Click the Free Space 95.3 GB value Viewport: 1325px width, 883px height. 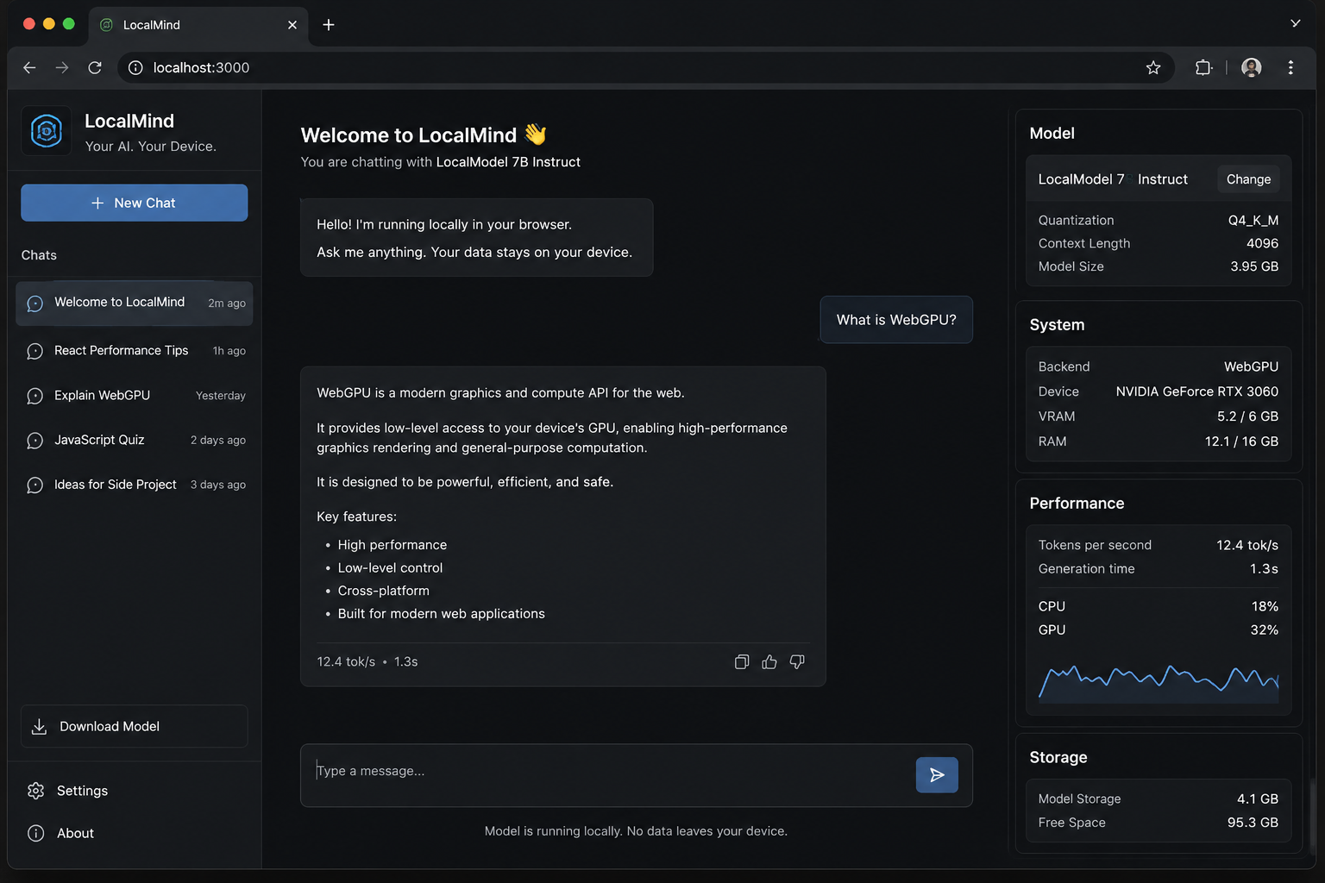[1253, 823]
